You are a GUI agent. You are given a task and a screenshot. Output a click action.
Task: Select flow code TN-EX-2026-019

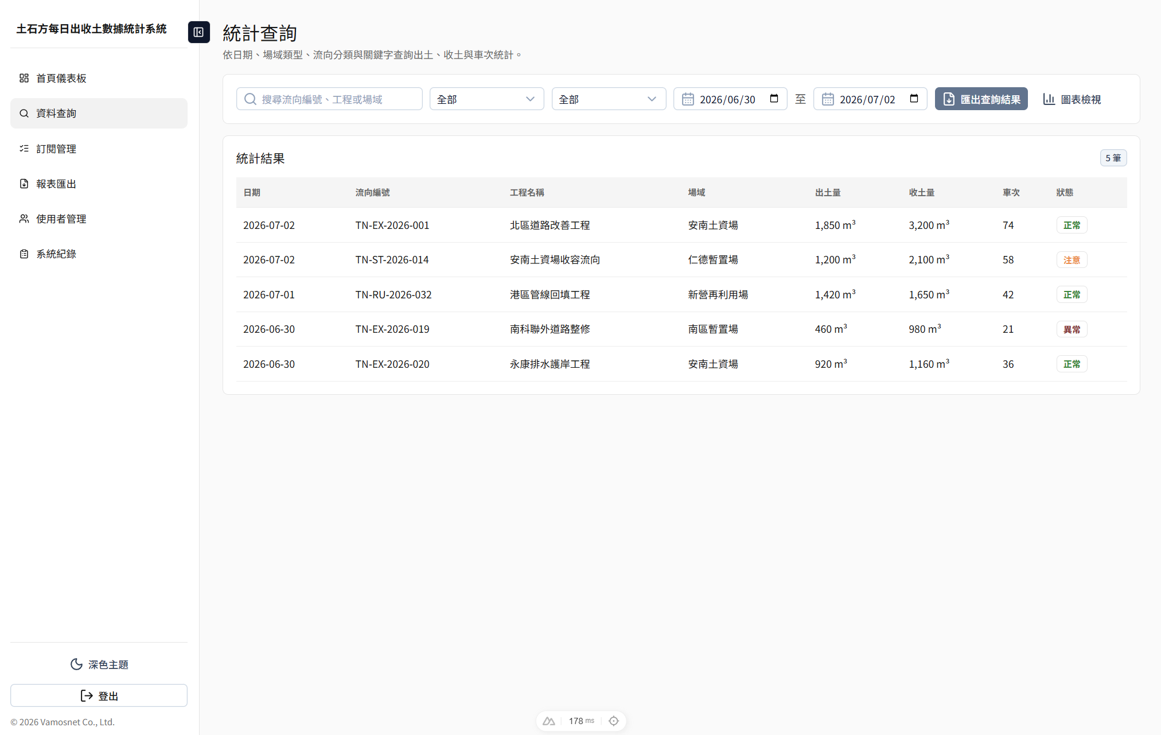click(x=392, y=329)
